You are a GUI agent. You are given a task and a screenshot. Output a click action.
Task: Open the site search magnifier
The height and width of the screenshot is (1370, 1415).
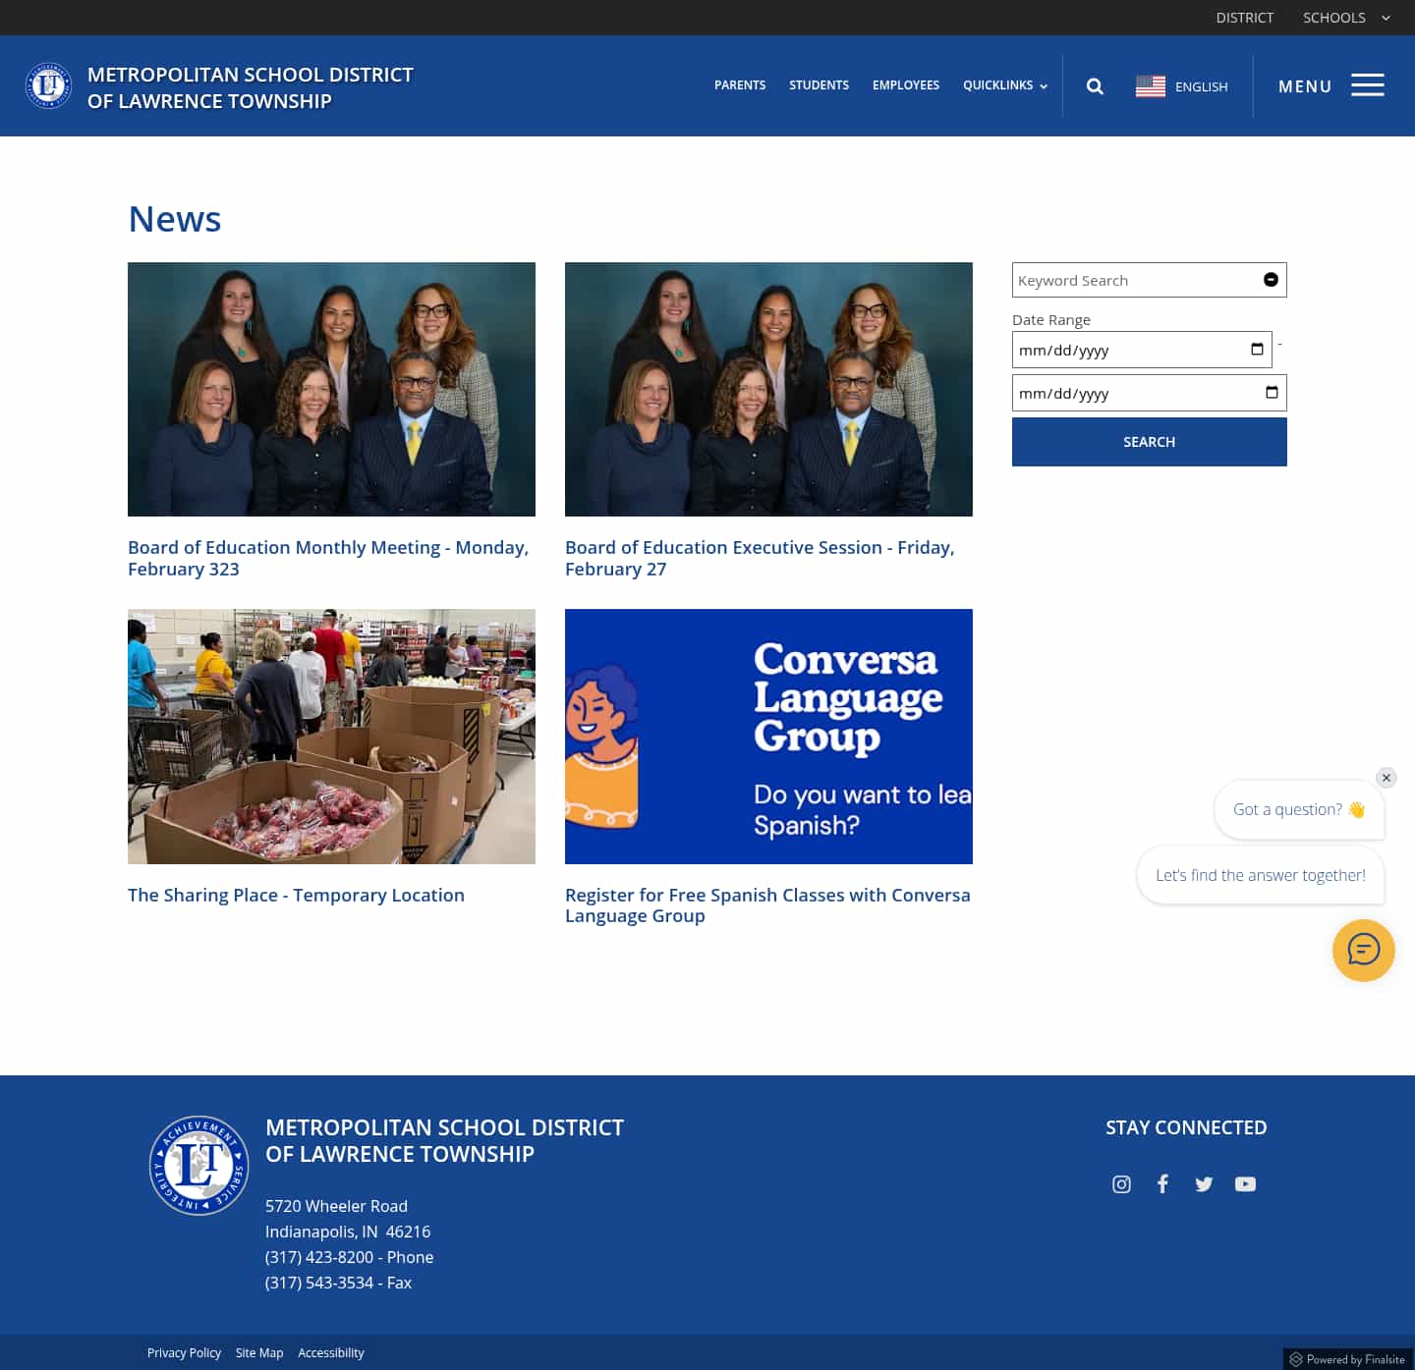pos(1094,86)
